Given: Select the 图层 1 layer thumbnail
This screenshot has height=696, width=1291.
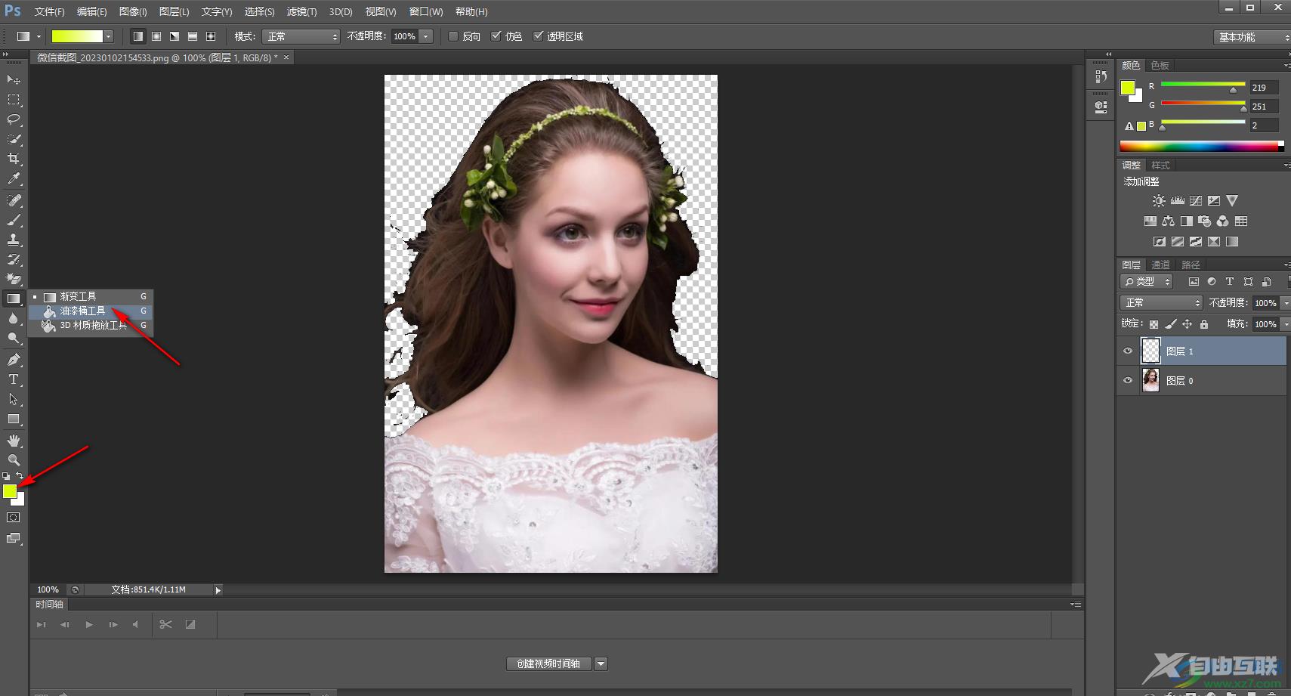Looking at the screenshot, I should click(1150, 351).
